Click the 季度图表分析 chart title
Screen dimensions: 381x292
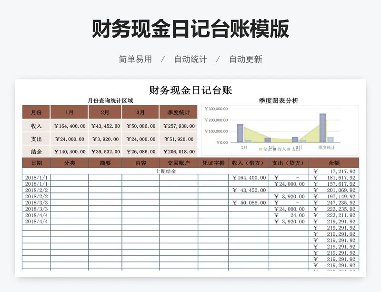point(279,101)
